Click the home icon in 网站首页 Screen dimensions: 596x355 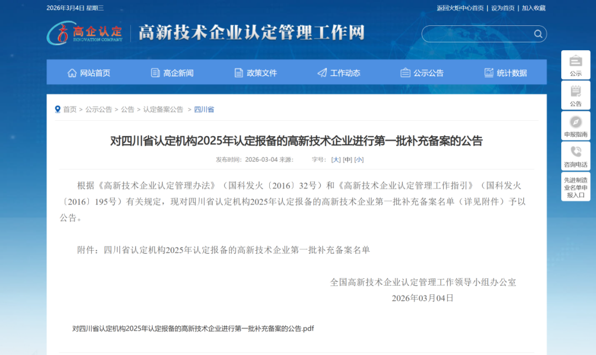coord(72,73)
